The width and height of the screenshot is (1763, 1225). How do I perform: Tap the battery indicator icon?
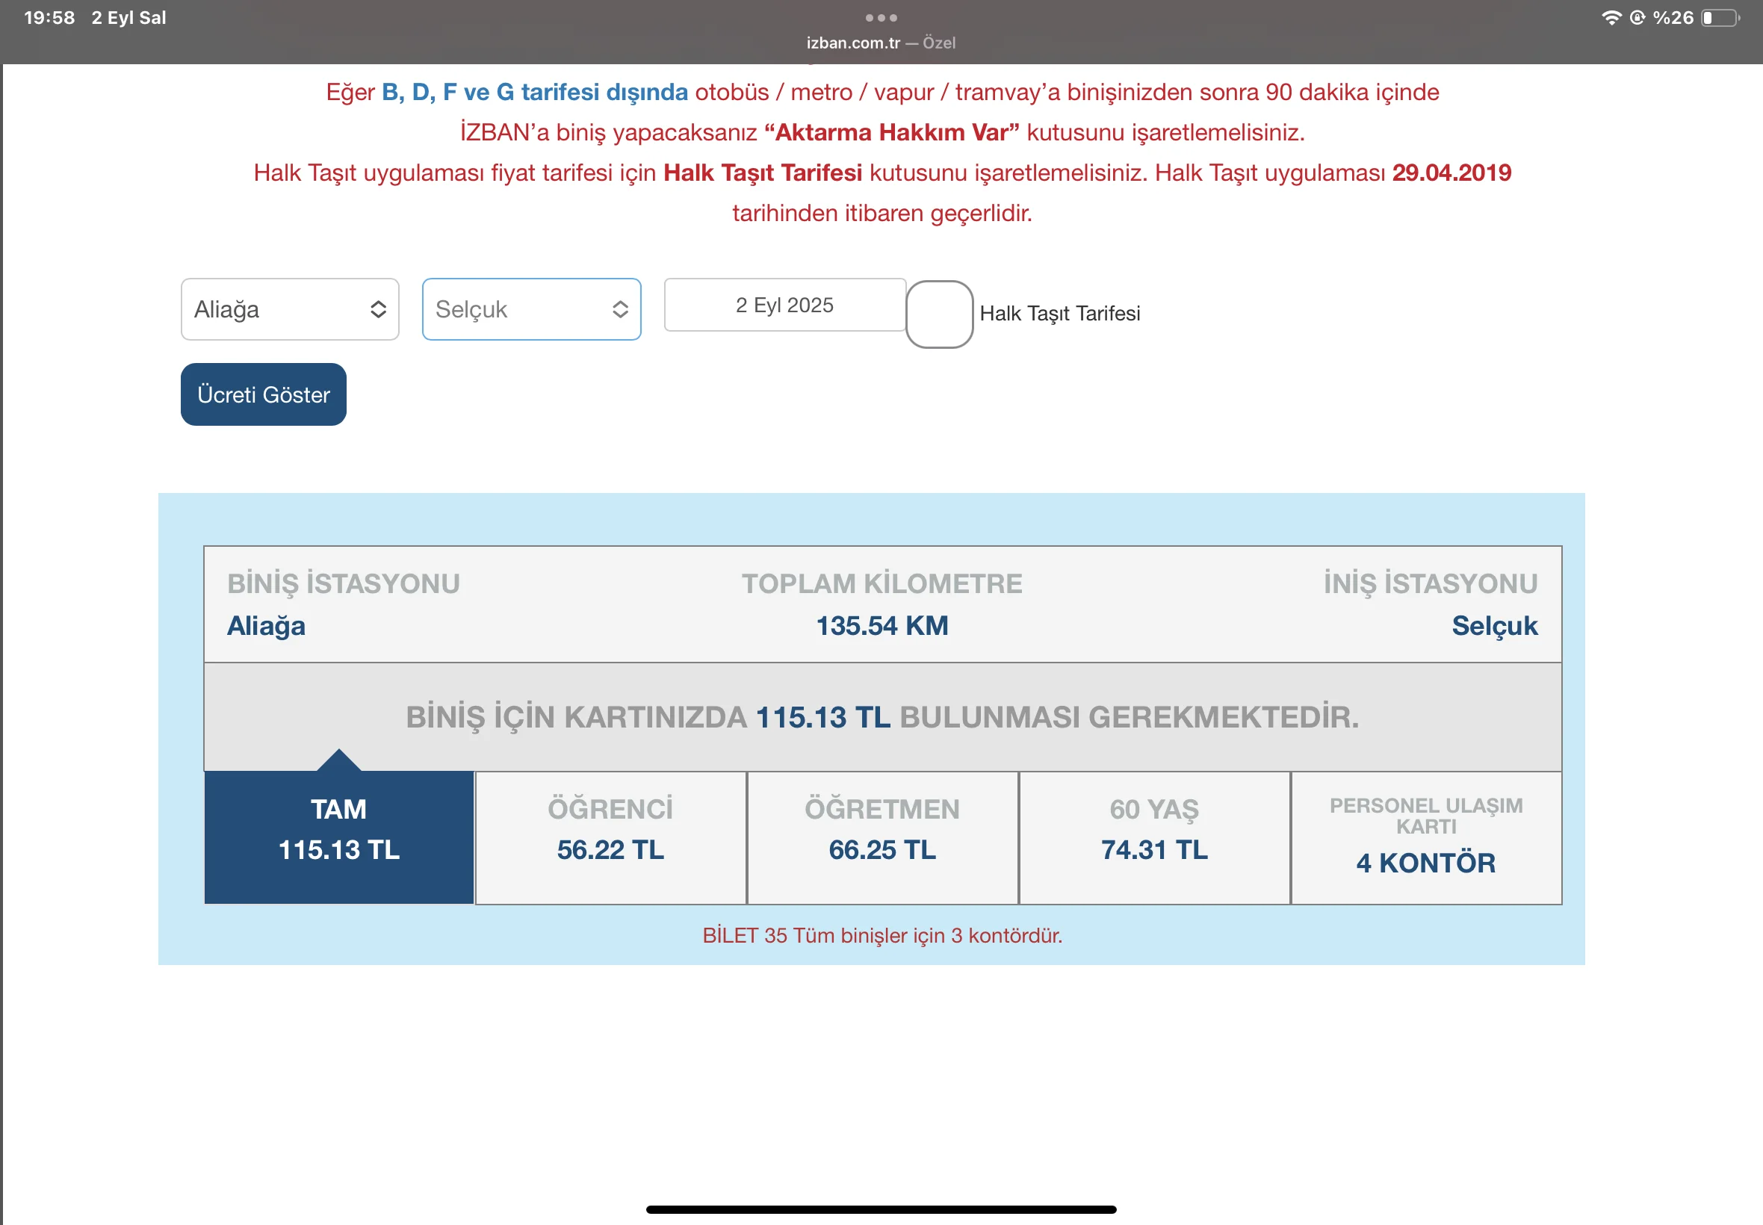pos(1720,18)
